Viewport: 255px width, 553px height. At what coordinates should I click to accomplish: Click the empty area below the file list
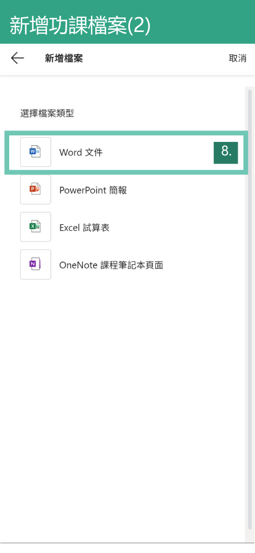123,406
